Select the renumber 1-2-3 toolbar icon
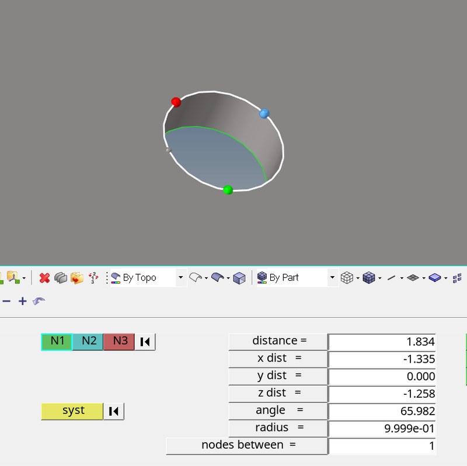Image resolution: width=467 pixels, height=466 pixels. pyautogui.click(x=93, y=277)
